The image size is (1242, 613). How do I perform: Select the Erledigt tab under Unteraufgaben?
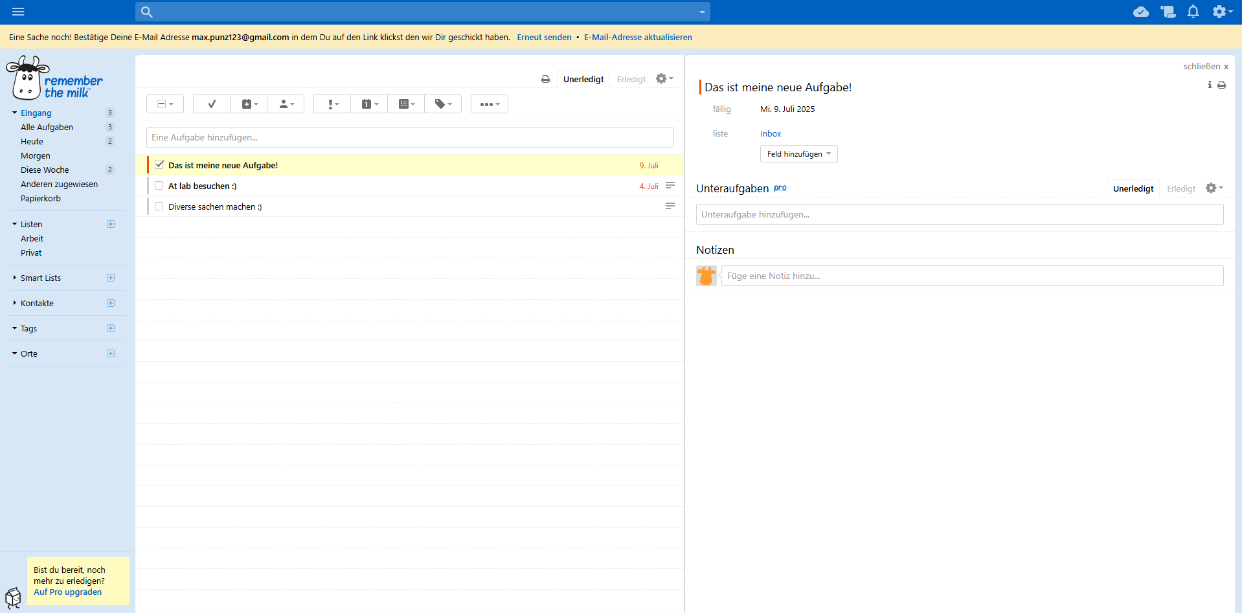[x=1180, y=188]
